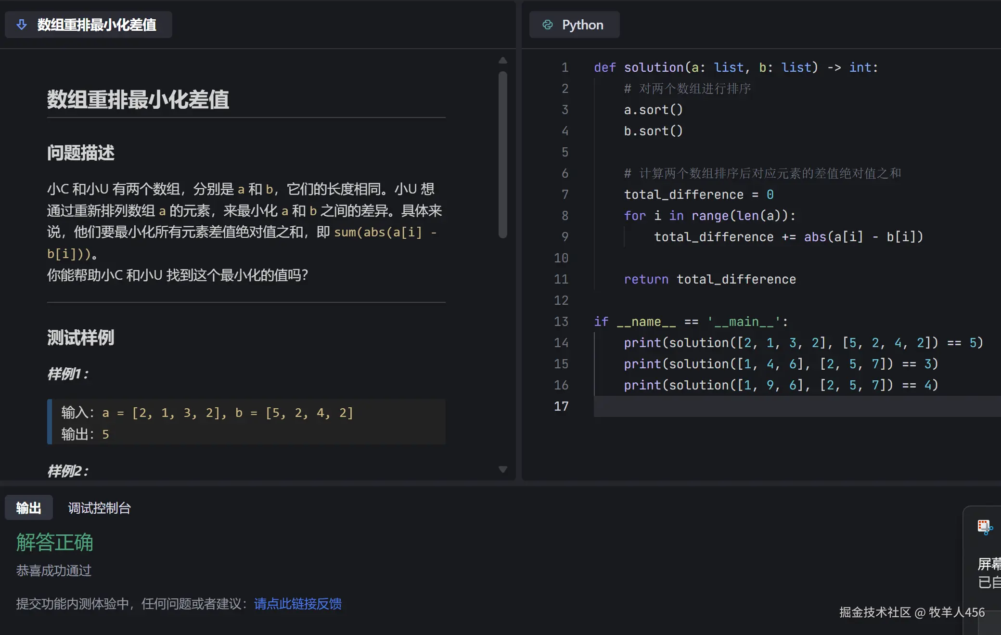Click the screenshot notification text 屏幕
The width and height of the screenshot is (1001, 635).
(989, 564)
